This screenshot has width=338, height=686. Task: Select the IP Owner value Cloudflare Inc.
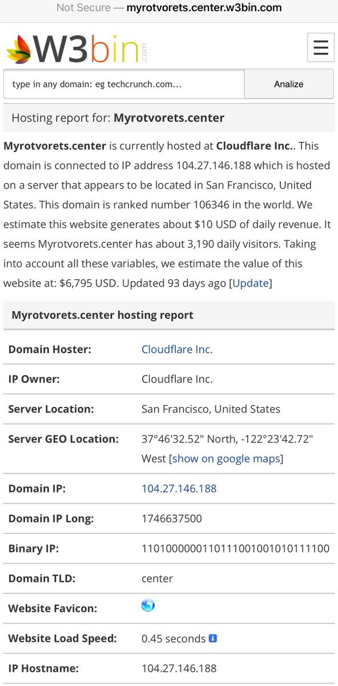pyautogui.click(x=177, y=379)
